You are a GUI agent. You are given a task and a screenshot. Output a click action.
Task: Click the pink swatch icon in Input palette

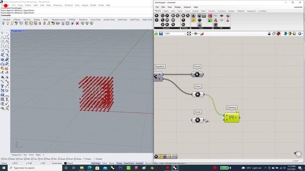click(210, 16)
